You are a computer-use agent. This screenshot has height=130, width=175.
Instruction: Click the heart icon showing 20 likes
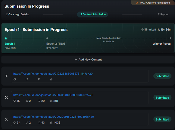(39, 101)
